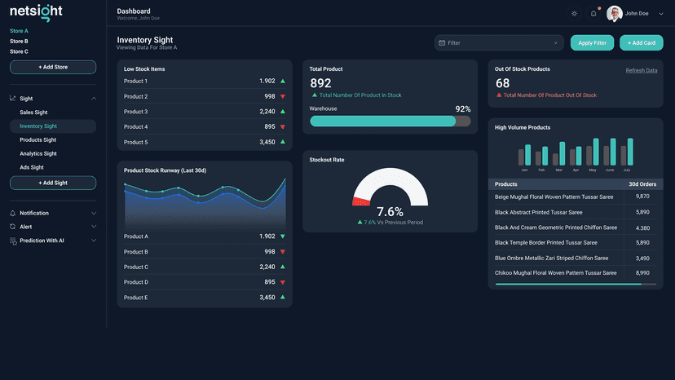The width and height of the screenshot is (675, 380).
Task: Expand the Prediction With AI chevron
Action: coord(94,241)
